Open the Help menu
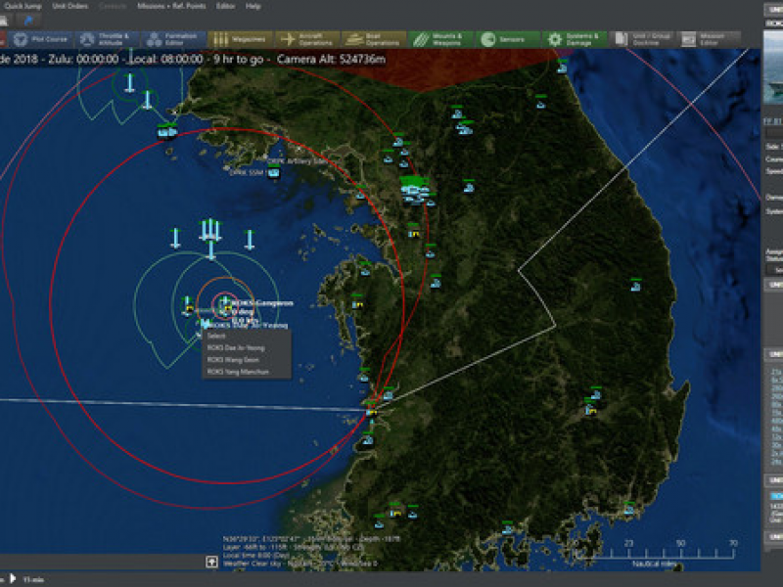Viewport: 783px width, 587px height. 253,6
